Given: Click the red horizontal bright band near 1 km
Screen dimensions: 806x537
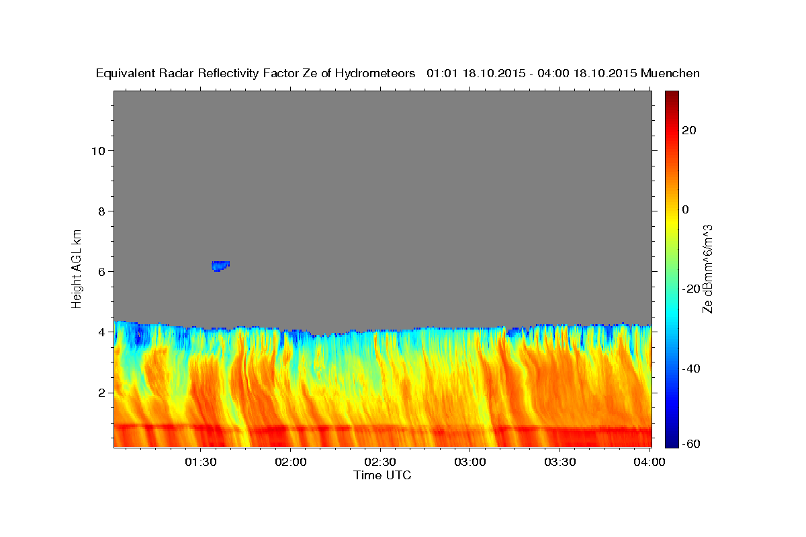Looking at the screenshot, I should [x=382, y=427].
